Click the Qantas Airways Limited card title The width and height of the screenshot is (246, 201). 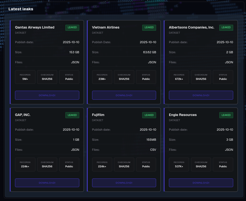[35, 27]
